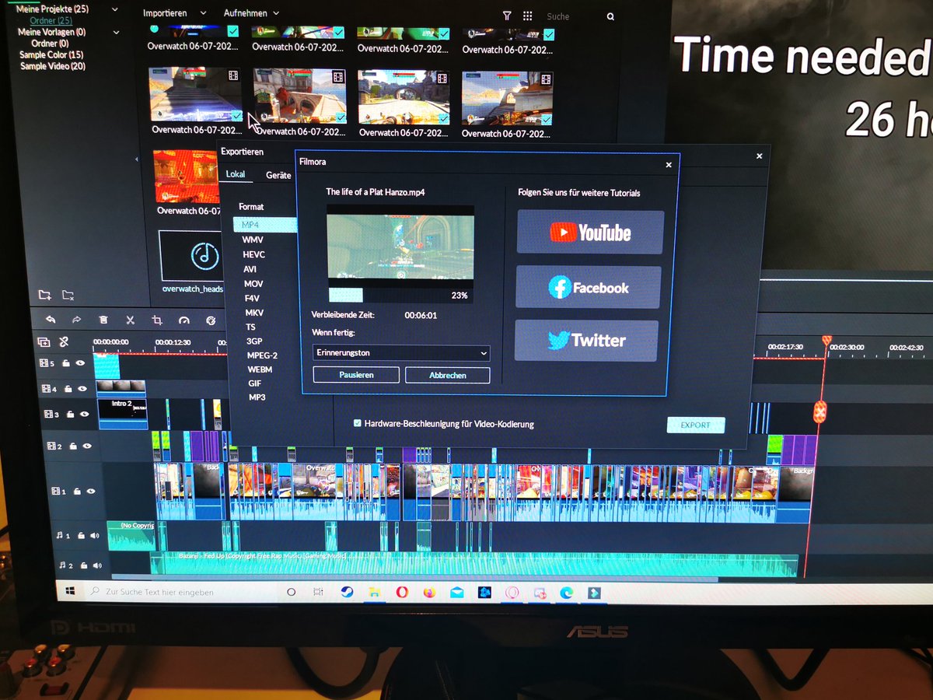Viewport: 933px width, 700px height.
Task: Hide video track 1 with its eye icon
Action: [91, 492]
